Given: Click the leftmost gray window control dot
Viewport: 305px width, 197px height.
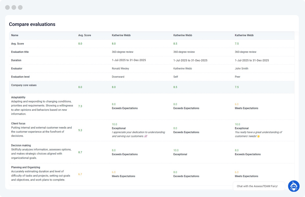Looking at the screenshot, I should 7,7.
